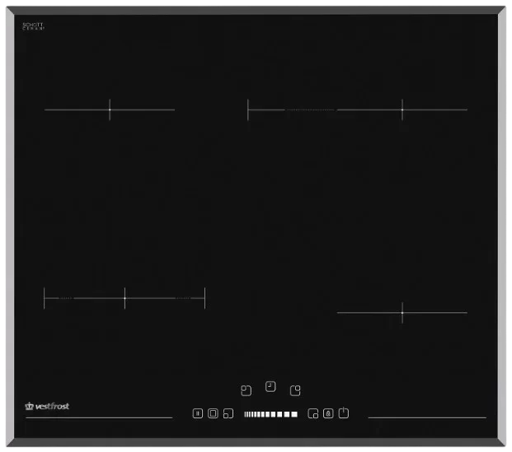Click the horizontal line beneath the Vestfrost logo
Screen dimensions: 512x452
(99, 417)
